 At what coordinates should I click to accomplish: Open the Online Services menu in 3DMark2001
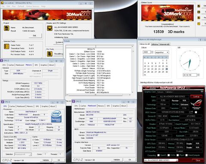(x=33, y=6)
